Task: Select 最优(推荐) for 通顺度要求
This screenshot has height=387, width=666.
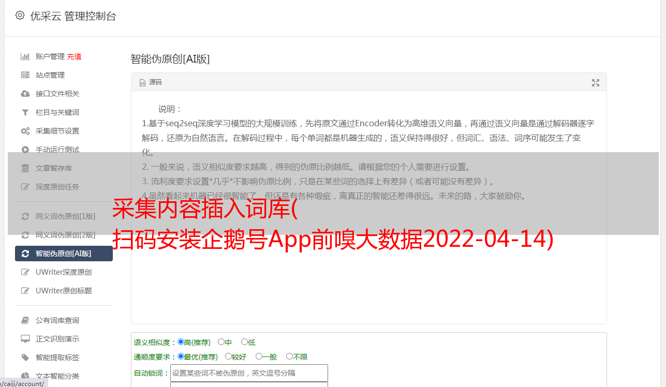Action: [181, 356]
